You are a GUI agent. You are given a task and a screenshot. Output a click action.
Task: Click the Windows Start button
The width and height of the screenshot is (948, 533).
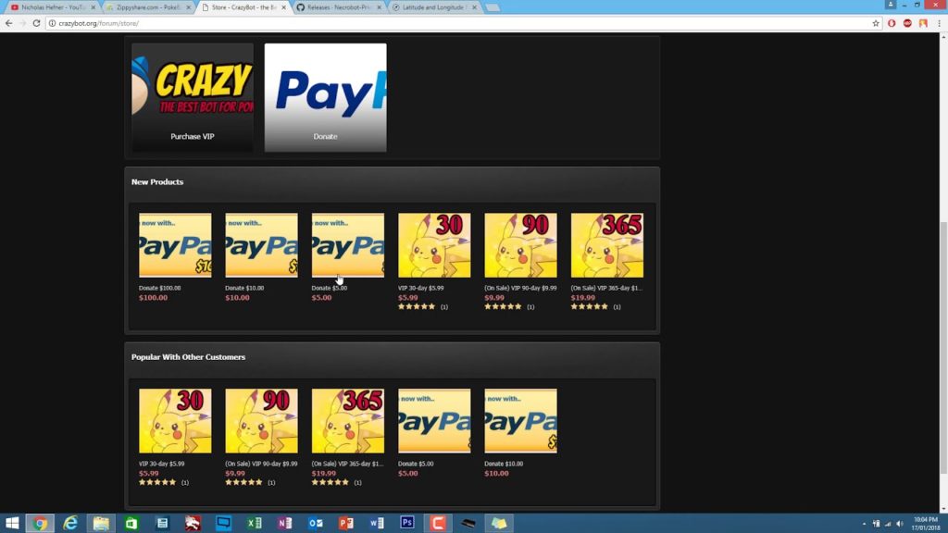tap(11, 523)
